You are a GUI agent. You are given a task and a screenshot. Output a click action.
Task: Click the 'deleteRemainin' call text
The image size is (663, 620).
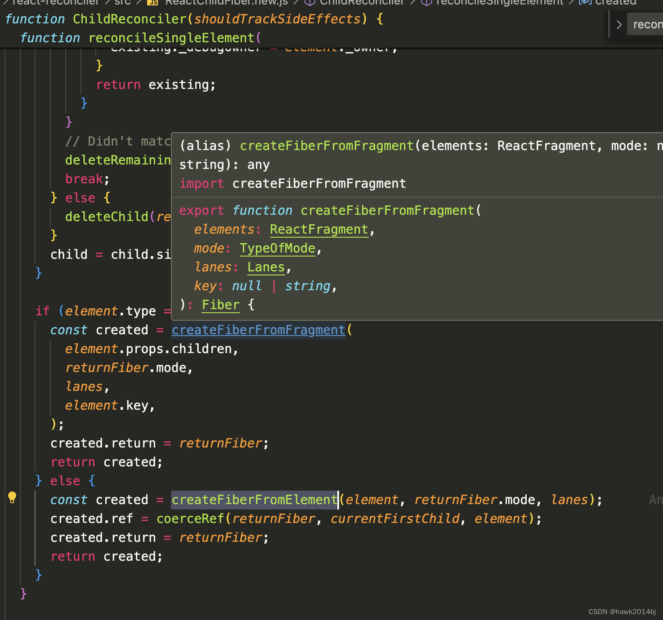pos(118,160)
